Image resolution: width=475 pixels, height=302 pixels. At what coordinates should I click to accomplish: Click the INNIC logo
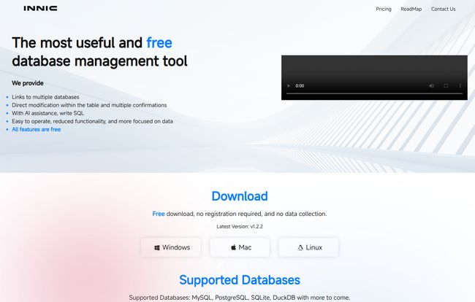[x=40, y=9]
